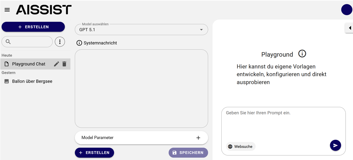Select the Playground Chat entry
This screenshot has height=160, width=353.
[35, 64]
